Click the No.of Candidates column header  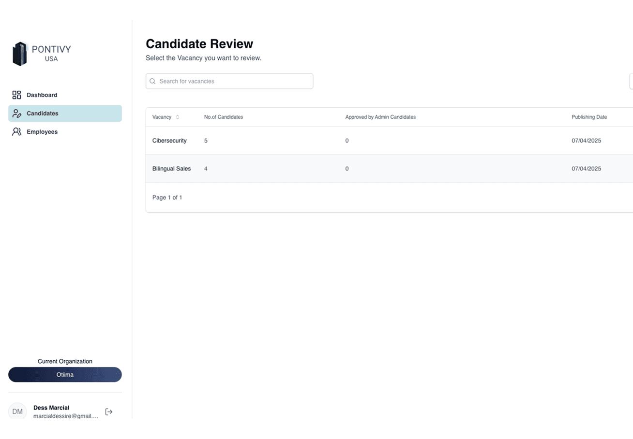(224, 117)
